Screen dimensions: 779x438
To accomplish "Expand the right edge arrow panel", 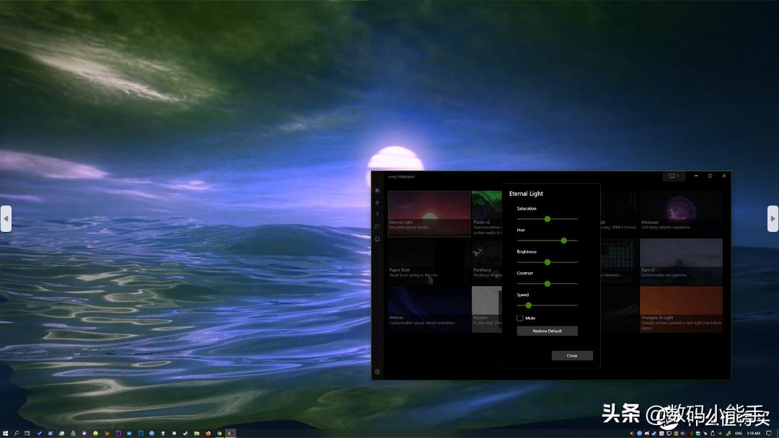I will (773, 219).
